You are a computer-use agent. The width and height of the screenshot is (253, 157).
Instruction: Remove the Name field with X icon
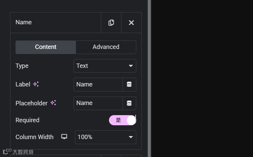[131, 23]
